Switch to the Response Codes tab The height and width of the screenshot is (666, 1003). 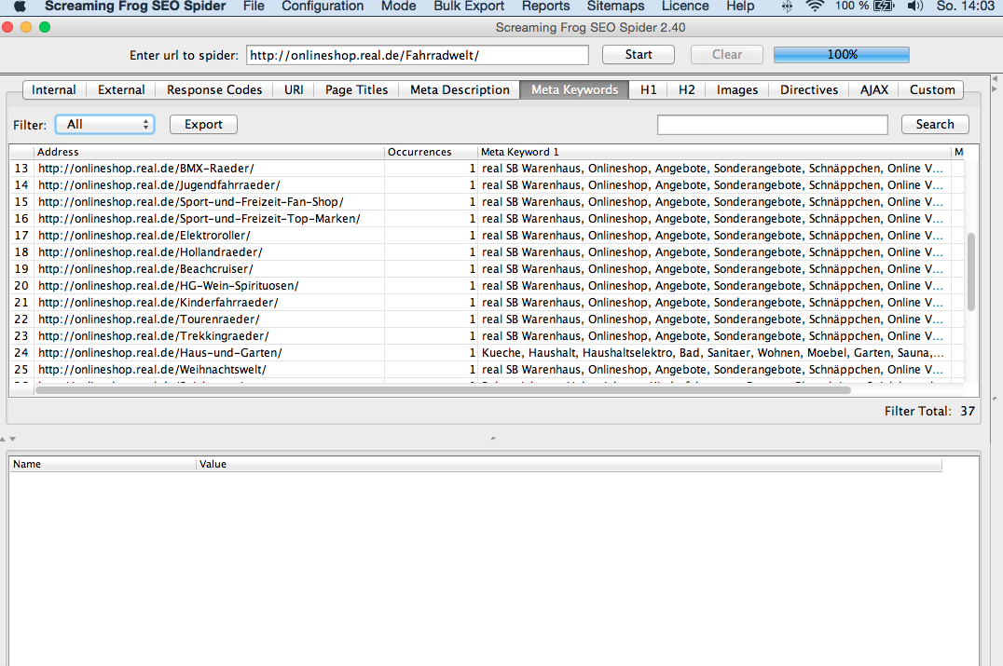click(x=214, y=90)
